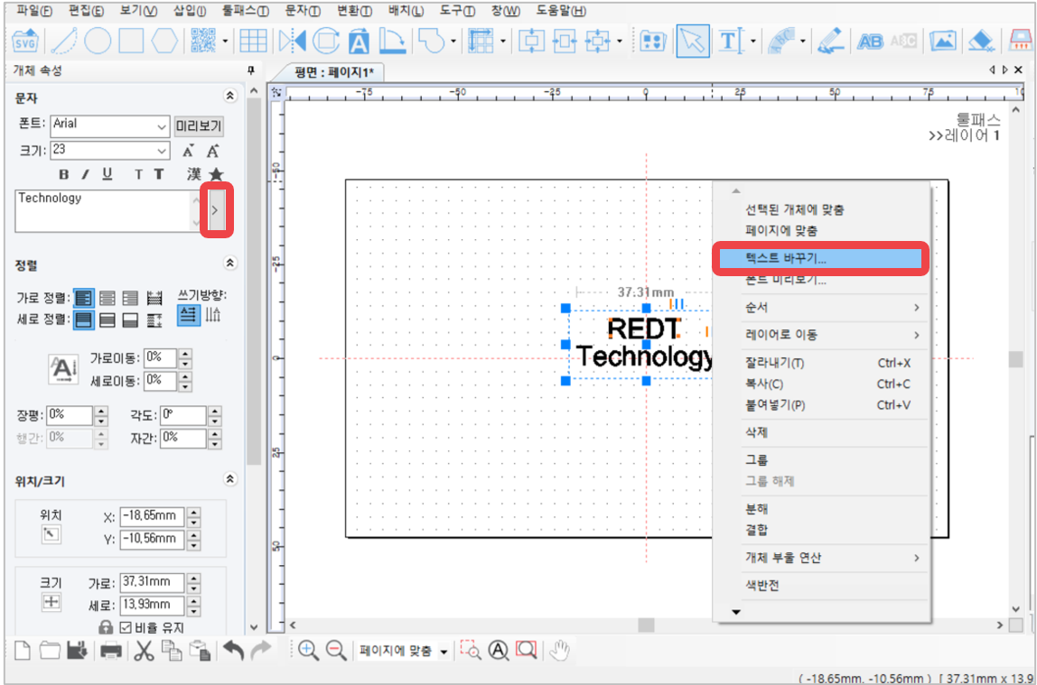Click the rotate object icon
The image size is (1037, 685).
[325, 41]
